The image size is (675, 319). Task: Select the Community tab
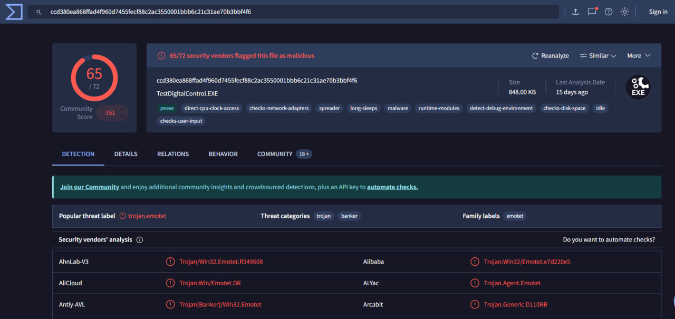coord(275,154)
